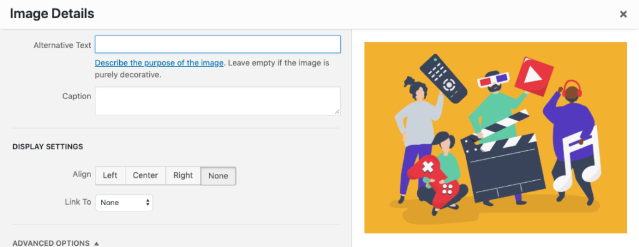Click inside the Caption text area
The height and width of the screenshot is (247, 639).
coord(218,100)
